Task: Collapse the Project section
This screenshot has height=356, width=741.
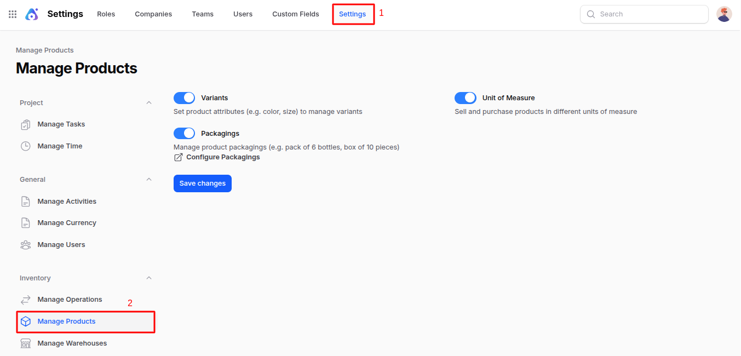Action: 148,102
